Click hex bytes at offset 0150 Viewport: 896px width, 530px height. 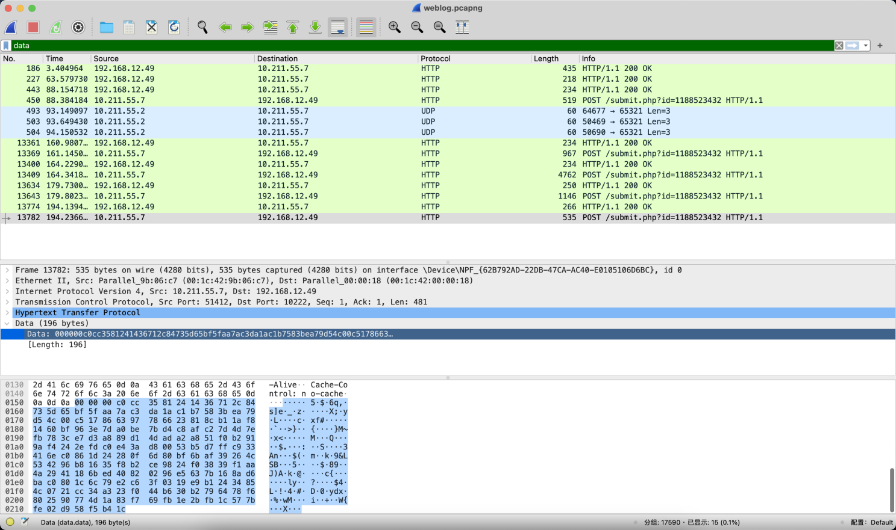[144, 402]
